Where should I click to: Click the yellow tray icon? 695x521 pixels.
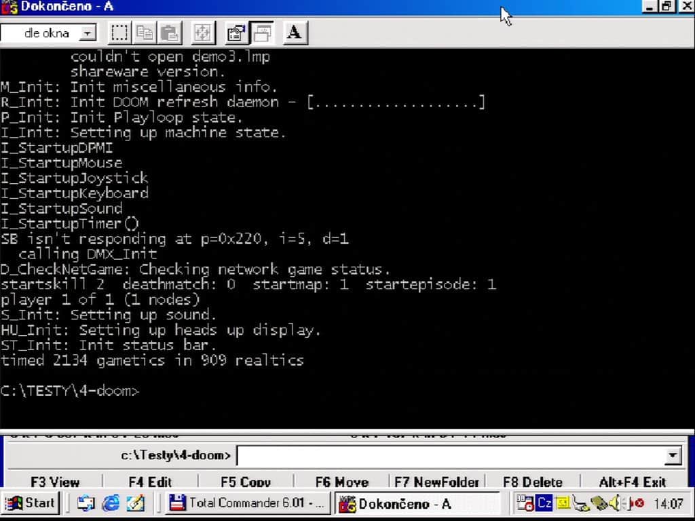563,503
